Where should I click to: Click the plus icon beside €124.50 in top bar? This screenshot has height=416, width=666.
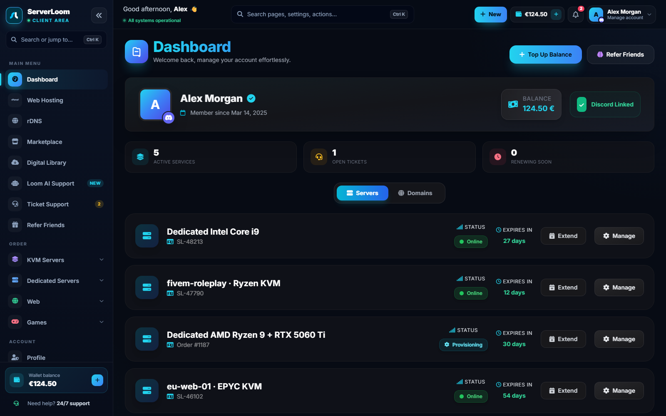(556, 14)
